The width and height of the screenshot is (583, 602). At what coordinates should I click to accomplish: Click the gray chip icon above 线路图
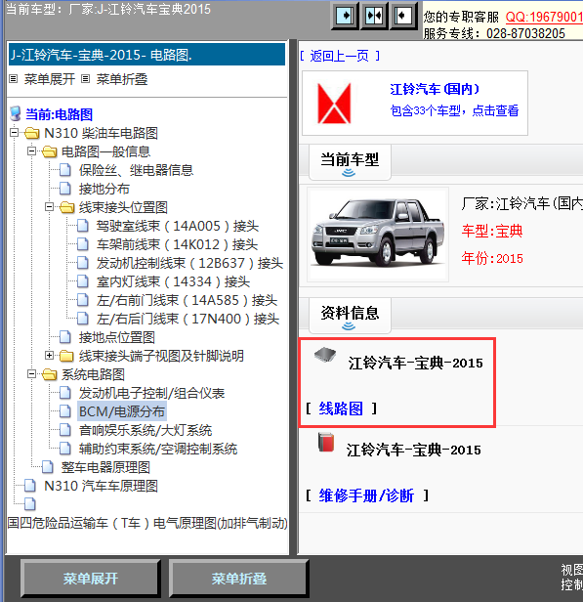click(325, 355)
